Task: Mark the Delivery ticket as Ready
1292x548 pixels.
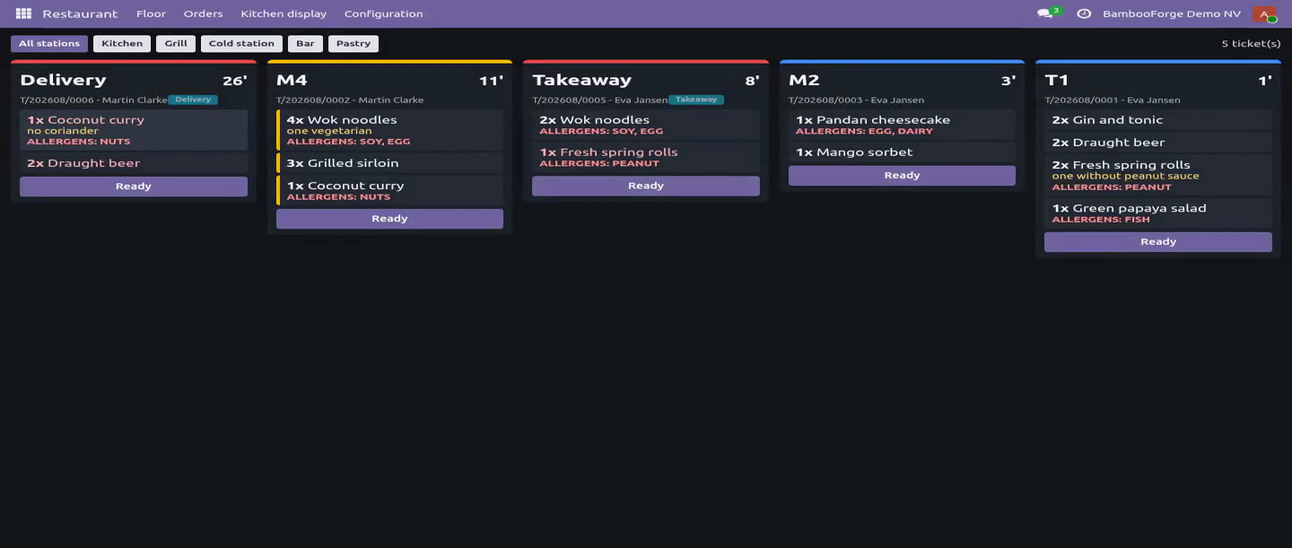Action: coord(134,187)
